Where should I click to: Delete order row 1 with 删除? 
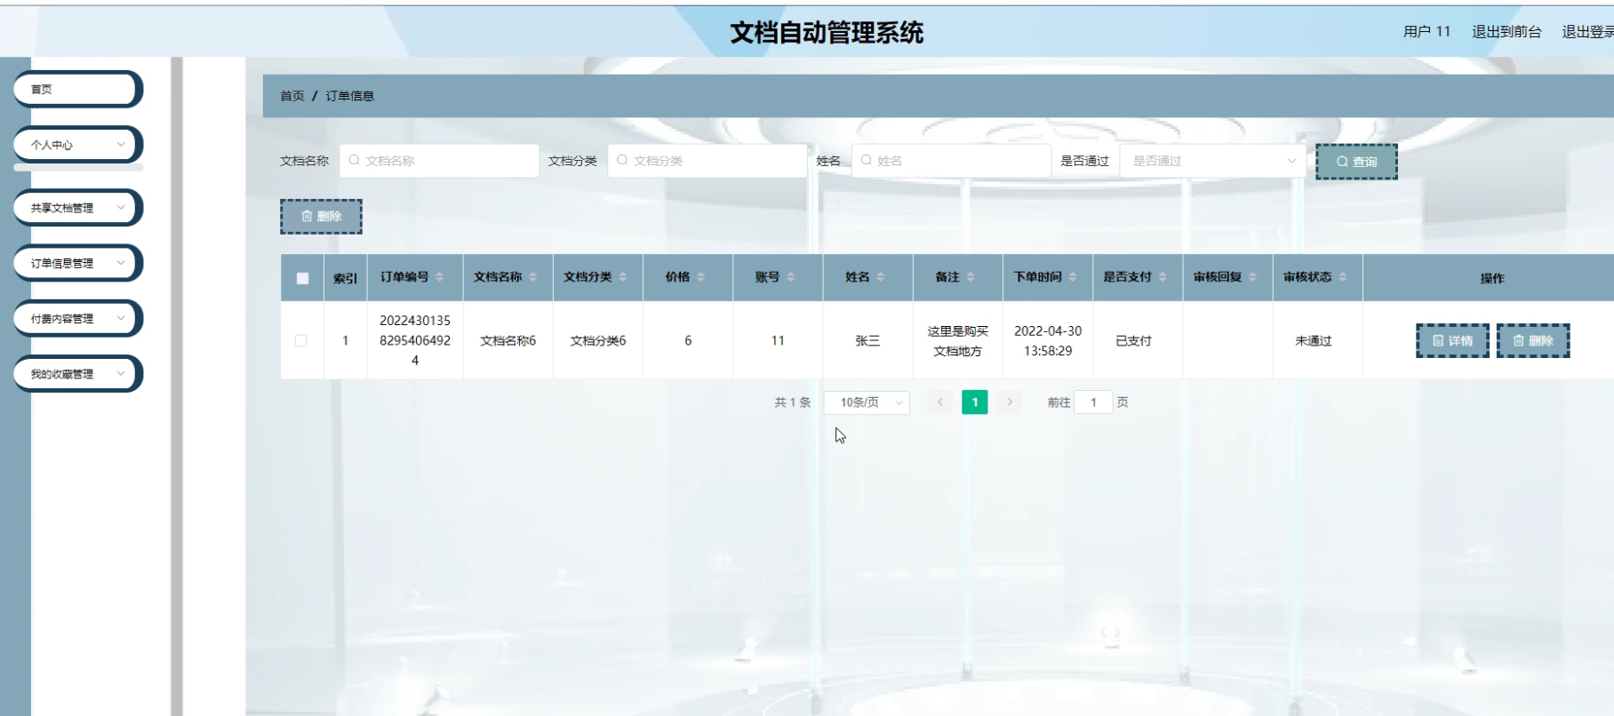pyautogui.click(x=1533, y=340)
